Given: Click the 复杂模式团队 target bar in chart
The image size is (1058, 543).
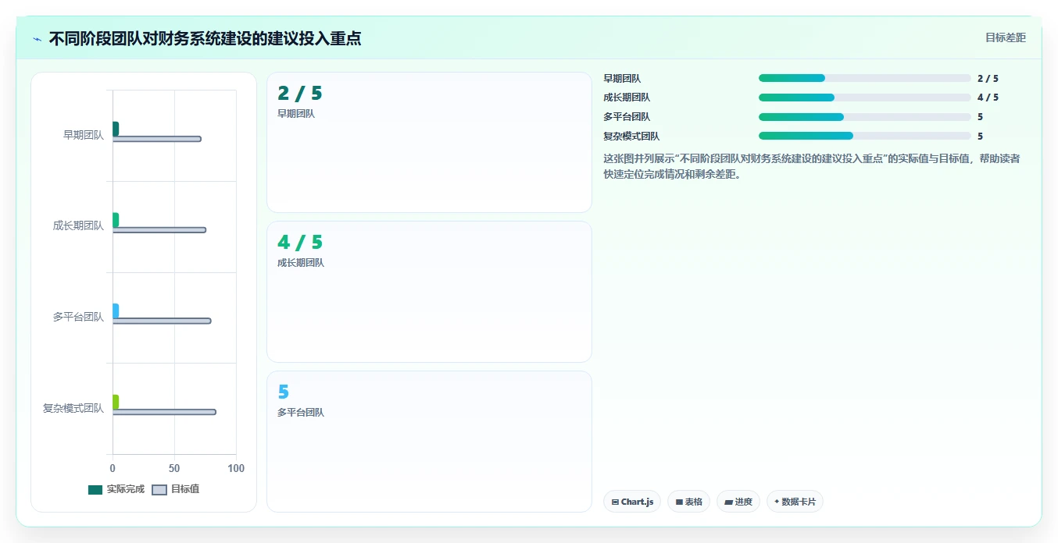Looking at the screenshot, I should [164, 412].
